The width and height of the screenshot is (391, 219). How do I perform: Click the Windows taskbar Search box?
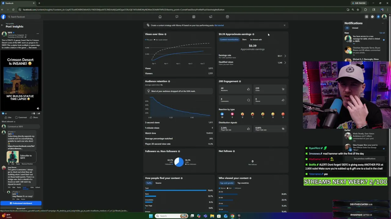(172, 216)
